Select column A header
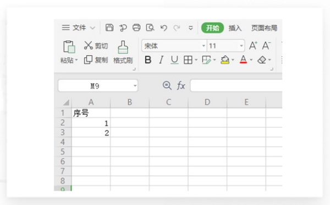This screenshot has height=205, width=330. [91, 102]
